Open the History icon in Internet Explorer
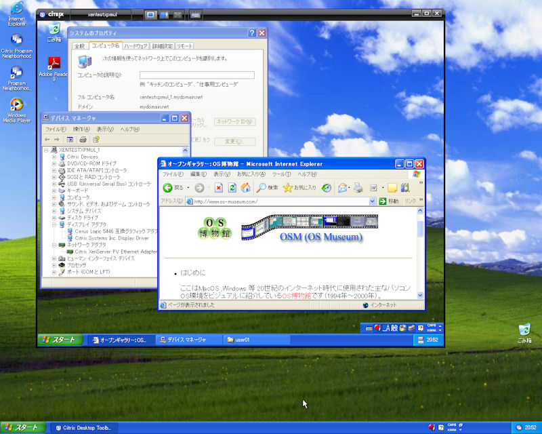Image resolution: width=542 pixels, height=434 pixels. point(327,188)
